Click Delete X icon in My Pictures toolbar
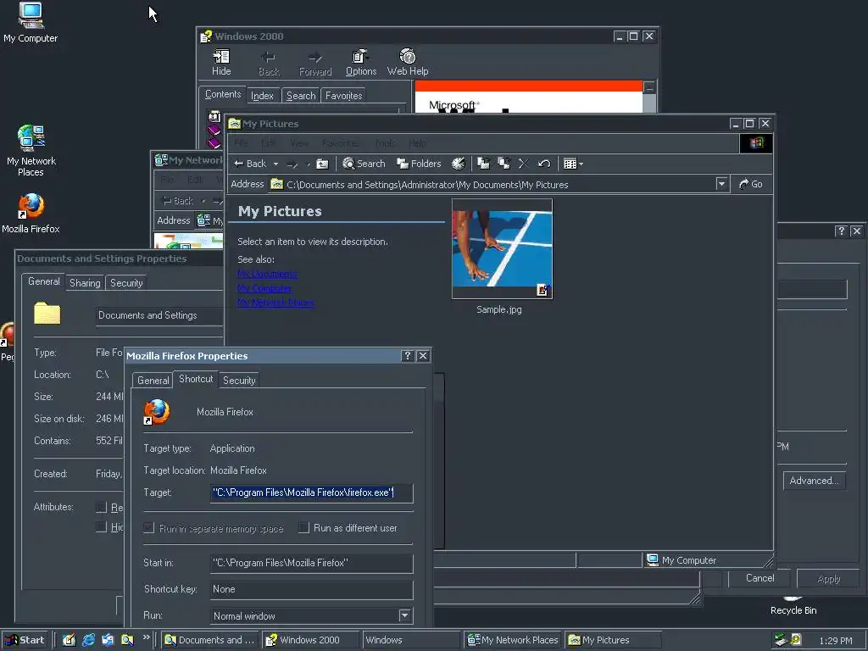 524,164
